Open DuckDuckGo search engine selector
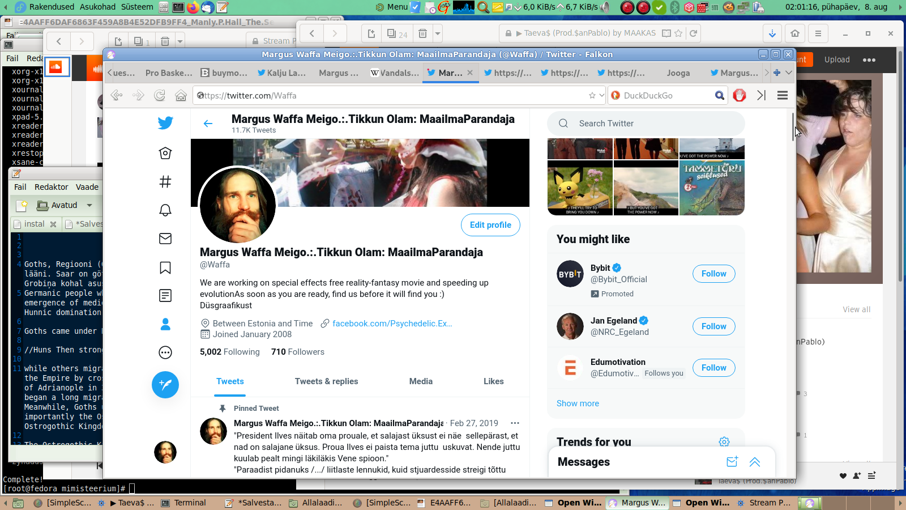 click(x=616, y=95)
